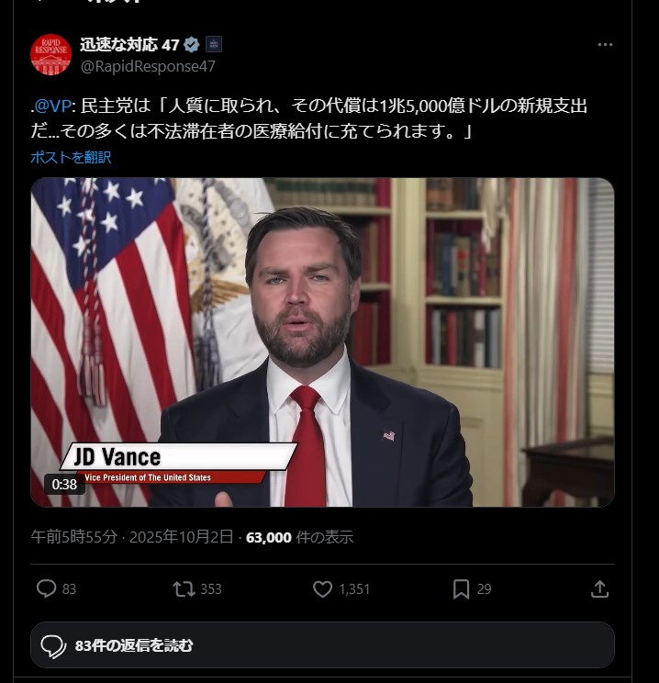Open the @VP mention link
Screen dimensions: 659x683
click(x=52, y=106)
